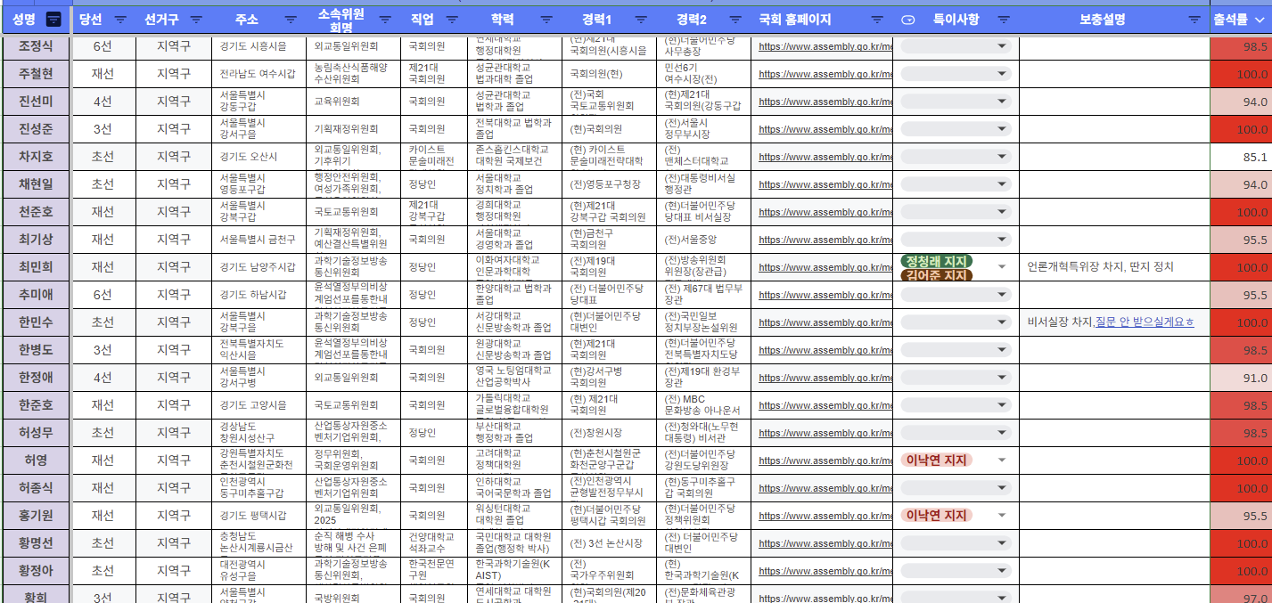Viewport: 1272px width, 603px height.
Task: Click the filter icon beside 주소 header
Action: (291, 20)
